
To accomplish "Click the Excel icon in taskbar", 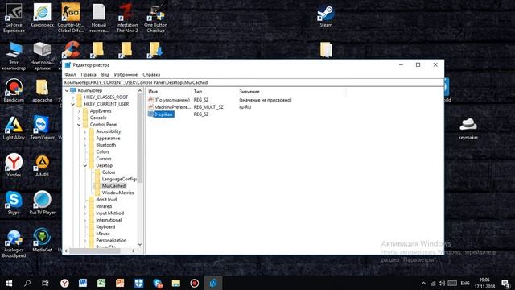I will [101, 283].
